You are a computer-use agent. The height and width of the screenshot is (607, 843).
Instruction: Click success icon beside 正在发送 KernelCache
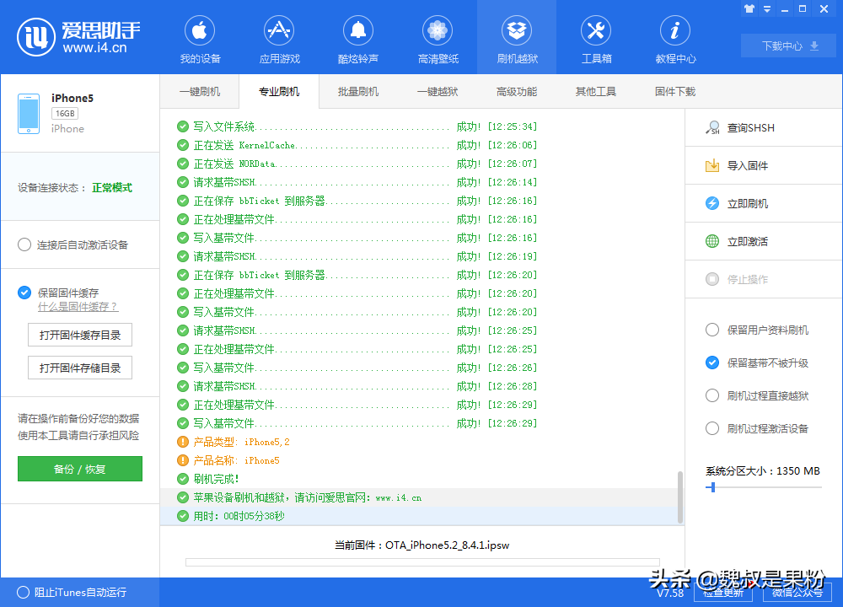point(183,145)
